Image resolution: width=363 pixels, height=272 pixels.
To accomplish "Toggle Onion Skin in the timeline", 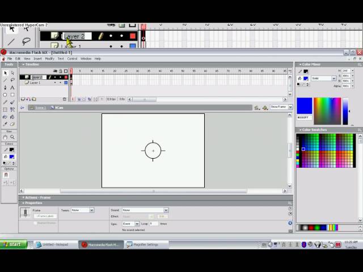I will [x=79, y=99].
